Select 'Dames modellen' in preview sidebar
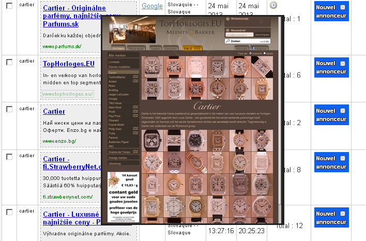Image resolution: width=366 pixels, height=241 pixels. tap(123, 67)
